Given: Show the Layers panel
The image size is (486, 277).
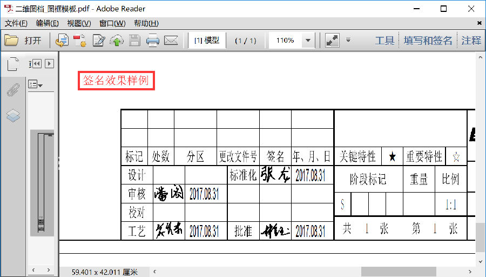Looking at the screenshot, I should [x=13, y=115].
